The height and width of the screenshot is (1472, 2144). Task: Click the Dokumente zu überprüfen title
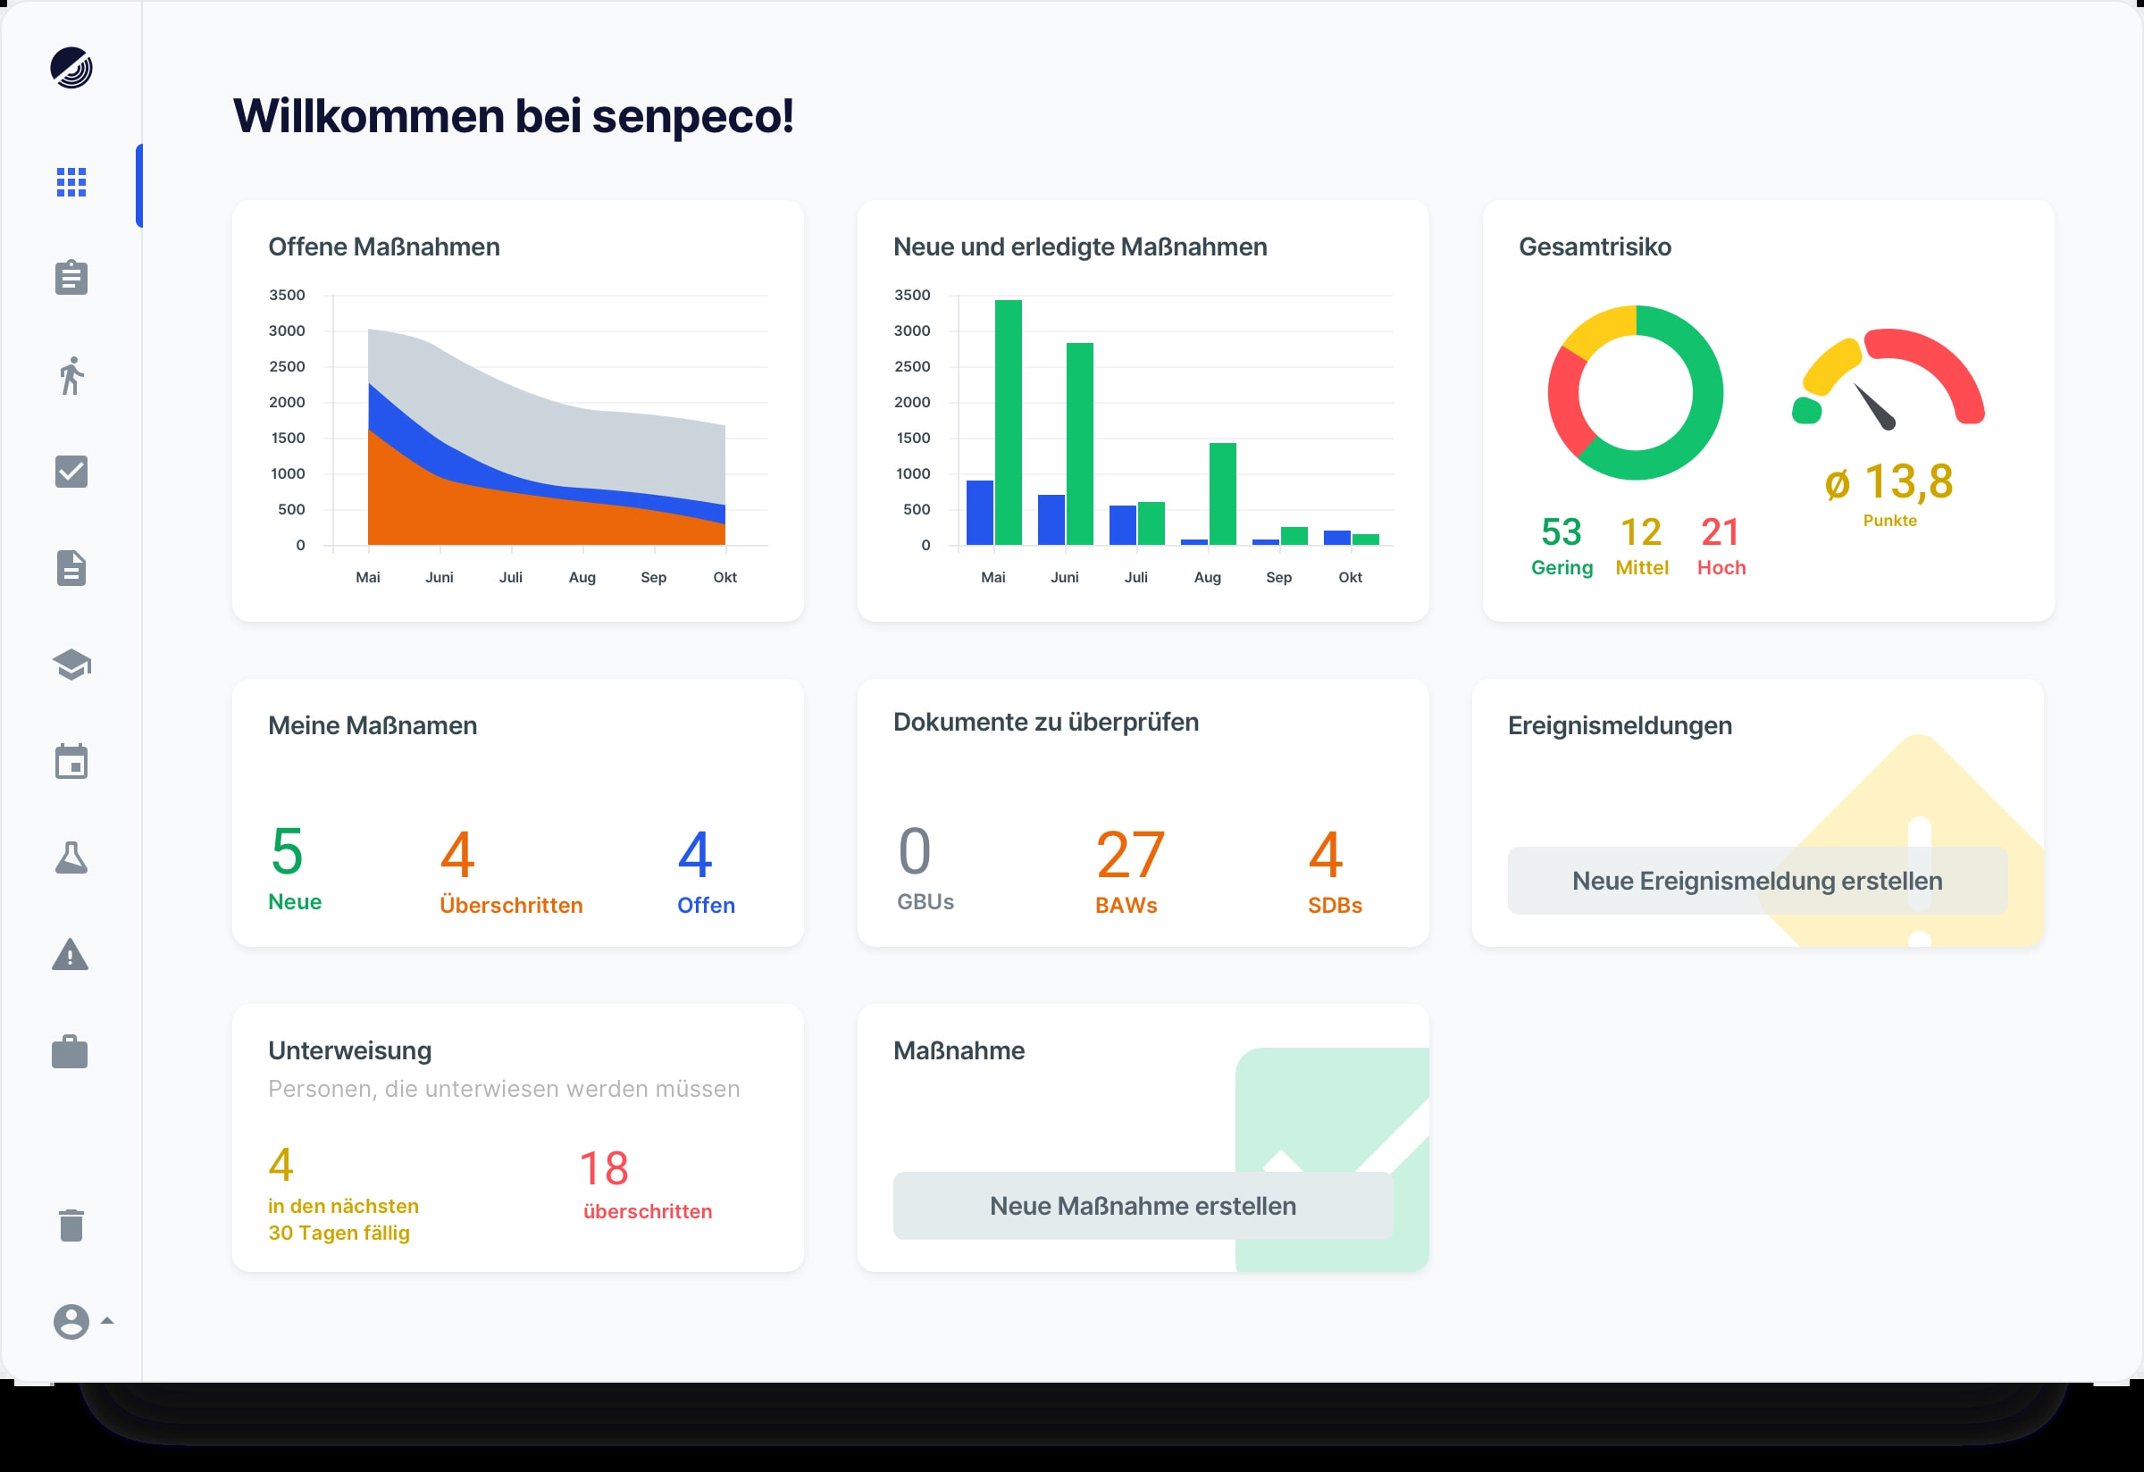pos(1045,723)
